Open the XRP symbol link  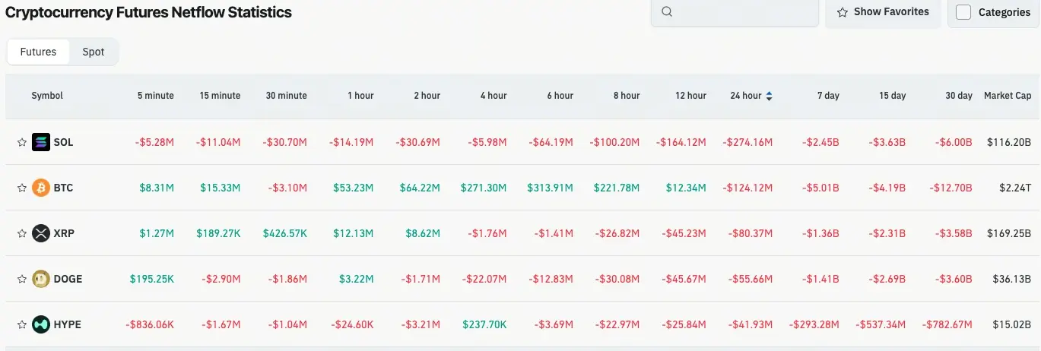tap(64, 233)
